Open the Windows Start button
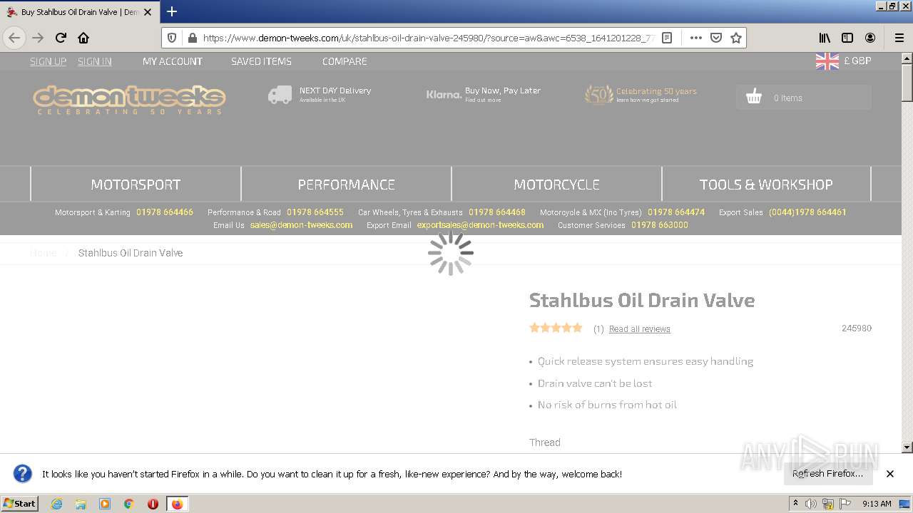The image size is (913, 513). pos(20,504)
